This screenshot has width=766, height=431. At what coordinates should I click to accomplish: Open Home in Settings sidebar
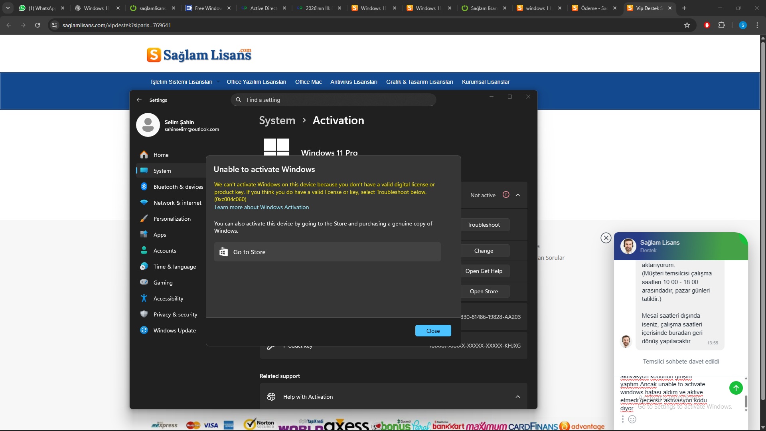tap(172, 155)
